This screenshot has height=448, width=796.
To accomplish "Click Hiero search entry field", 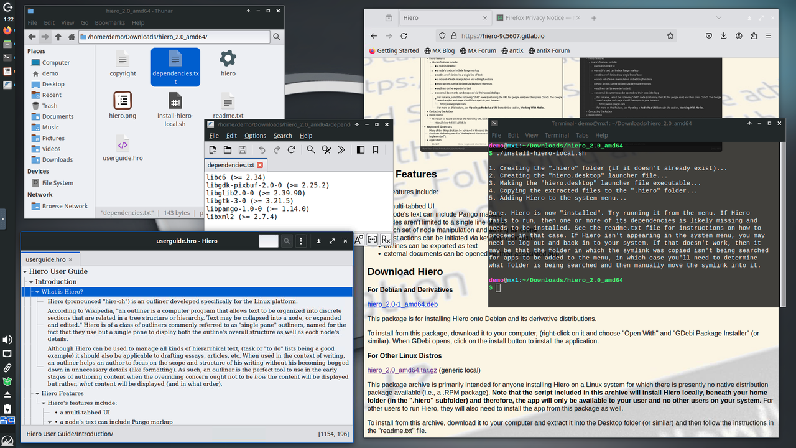I will coord(269,241).
